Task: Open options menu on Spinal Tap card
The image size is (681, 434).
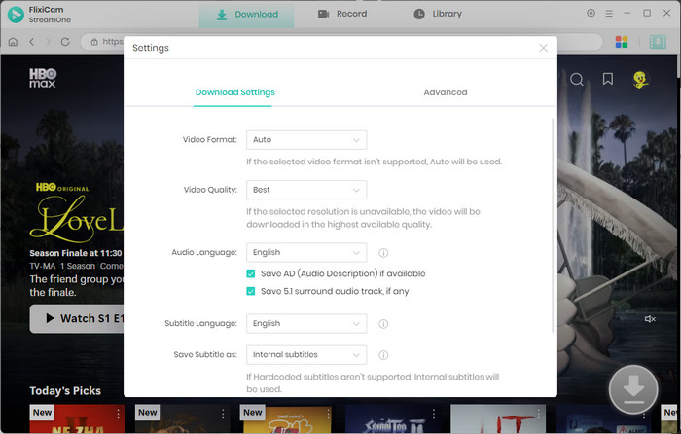Action: [x=434, y=414]
